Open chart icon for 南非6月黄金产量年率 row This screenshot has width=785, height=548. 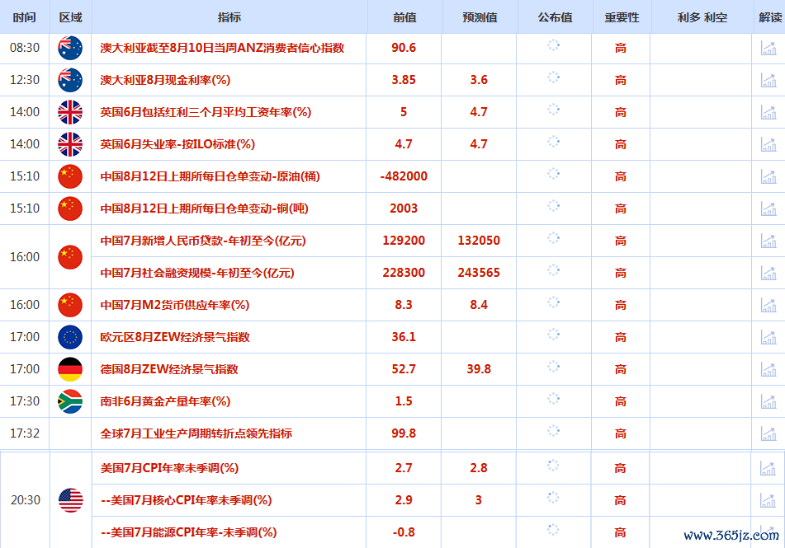768,401
